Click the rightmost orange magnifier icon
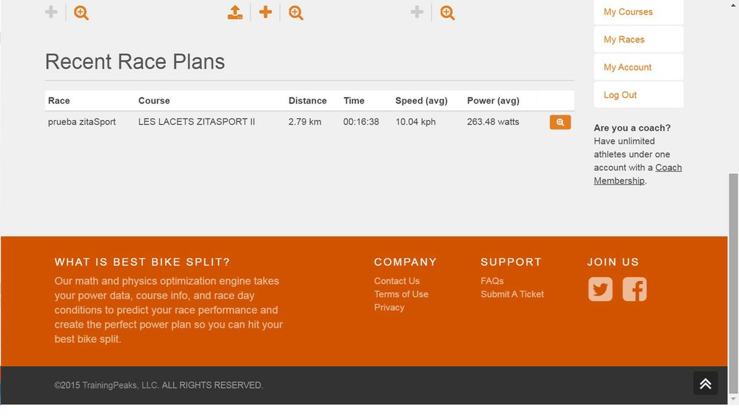The height and width of the screenshot is (416, 739). coord(448,12)
